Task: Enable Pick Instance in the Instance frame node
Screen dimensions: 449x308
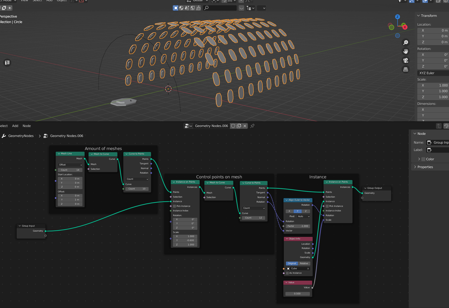Action: click(327, 206)
